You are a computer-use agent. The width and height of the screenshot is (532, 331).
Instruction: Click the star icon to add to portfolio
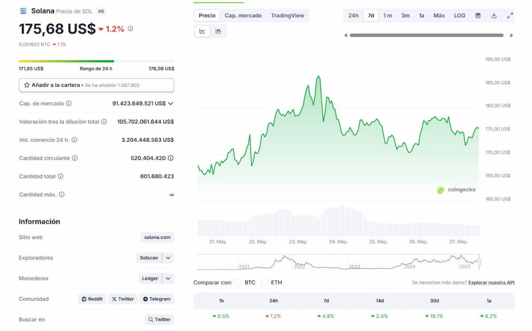(27, 85)
